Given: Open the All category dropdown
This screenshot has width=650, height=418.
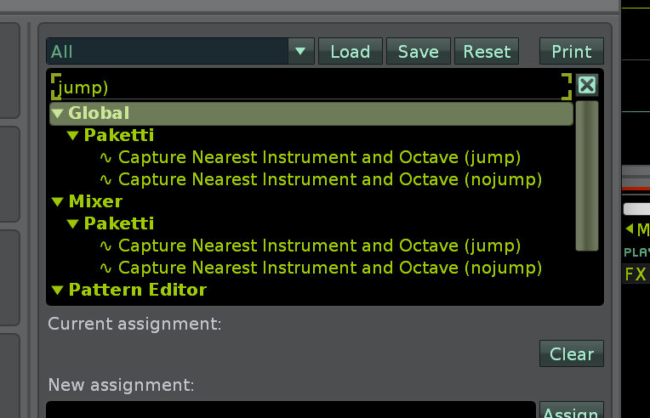Looking at the screenshot, I should (299, 52).
